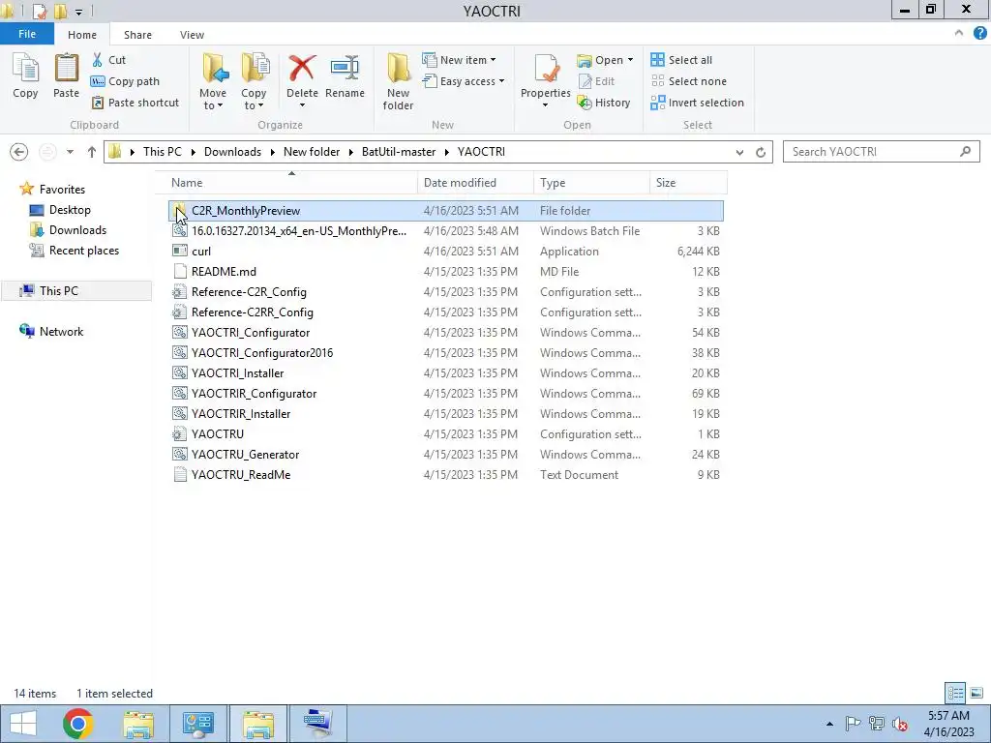This screenshot has width=991, height=743.
Task: Open the Action Center flag icon
Action: pyautogui.click(x=853, y=724)
